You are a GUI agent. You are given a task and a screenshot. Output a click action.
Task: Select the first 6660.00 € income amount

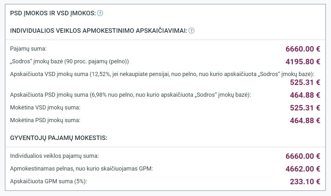click(303, 49)
